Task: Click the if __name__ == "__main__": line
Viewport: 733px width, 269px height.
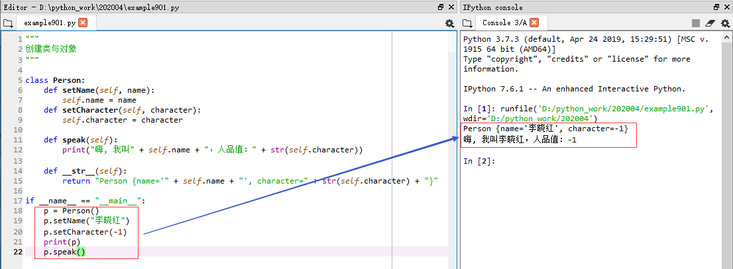Action: (85, 201)
